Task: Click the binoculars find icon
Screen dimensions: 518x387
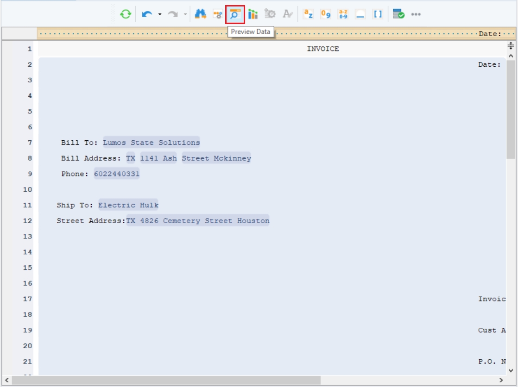Action: coord(200,14)
